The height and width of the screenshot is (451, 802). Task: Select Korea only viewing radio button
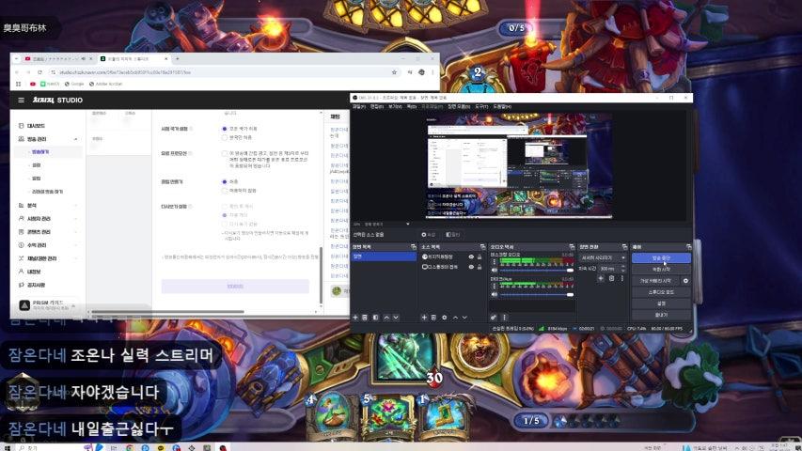click(x=224, y=137)
